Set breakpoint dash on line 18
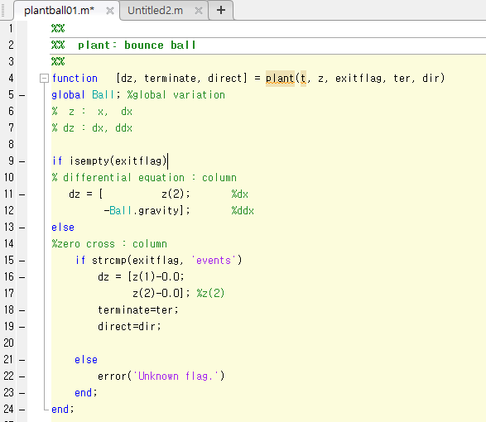 (22, 310)
